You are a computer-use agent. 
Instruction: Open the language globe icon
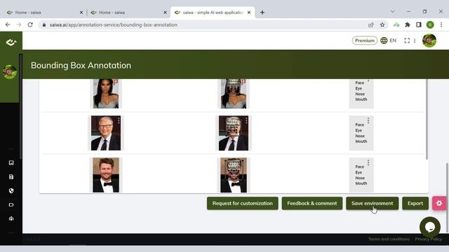click(x=384, y=41)
